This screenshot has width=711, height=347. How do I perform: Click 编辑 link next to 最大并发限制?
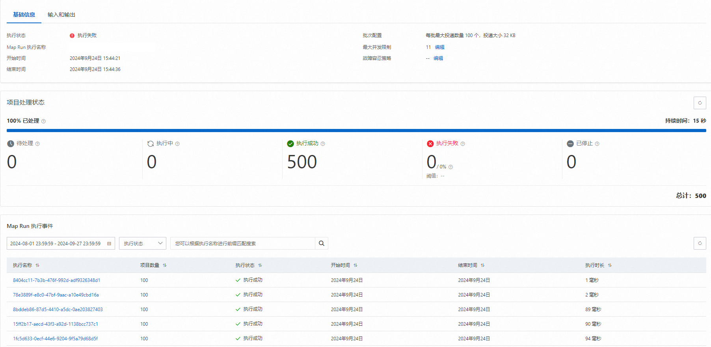point(439,47)
